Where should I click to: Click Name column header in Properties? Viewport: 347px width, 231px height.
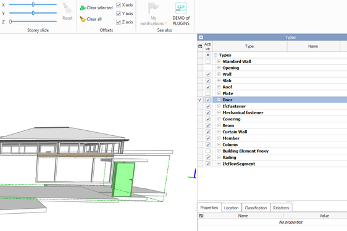coord(243,216)
